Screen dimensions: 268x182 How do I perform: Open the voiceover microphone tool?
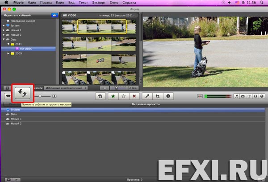point(147,96)
